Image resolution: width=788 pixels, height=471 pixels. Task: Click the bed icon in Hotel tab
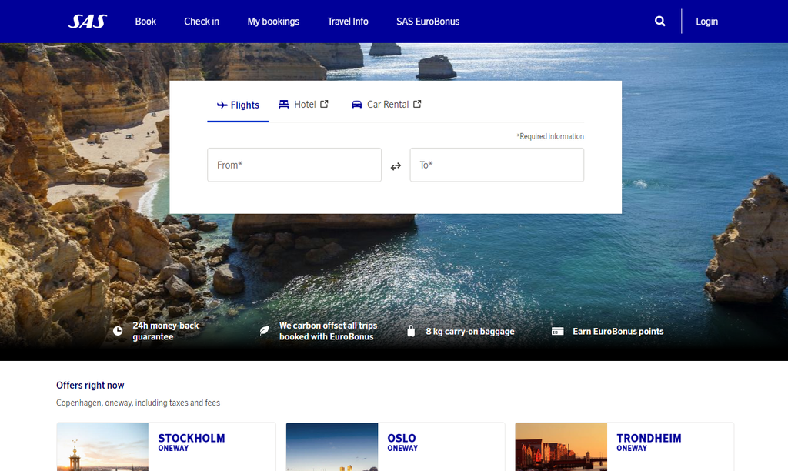284,105
